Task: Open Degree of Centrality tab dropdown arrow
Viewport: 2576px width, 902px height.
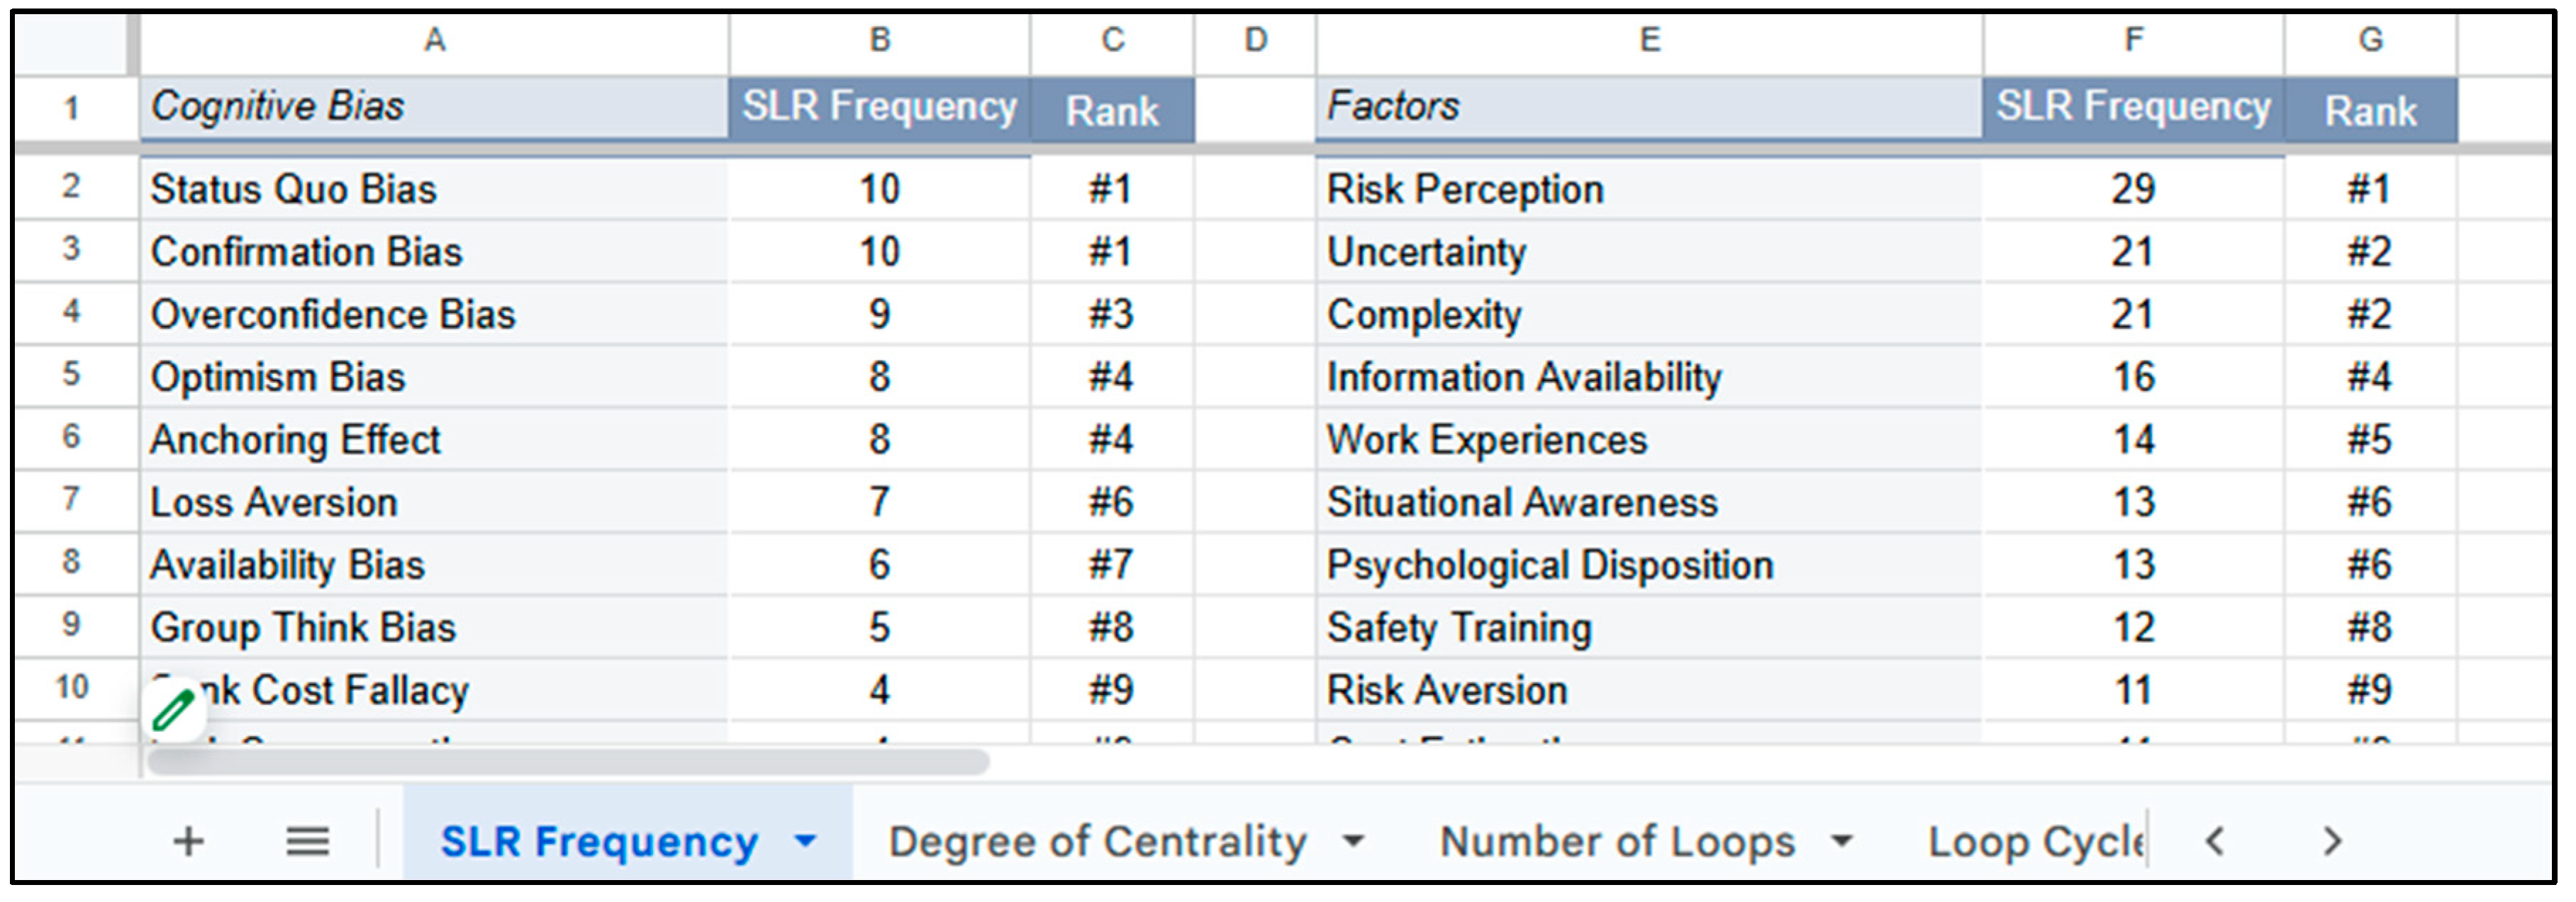Action: pyautogui.click(x=1353, y=842)
